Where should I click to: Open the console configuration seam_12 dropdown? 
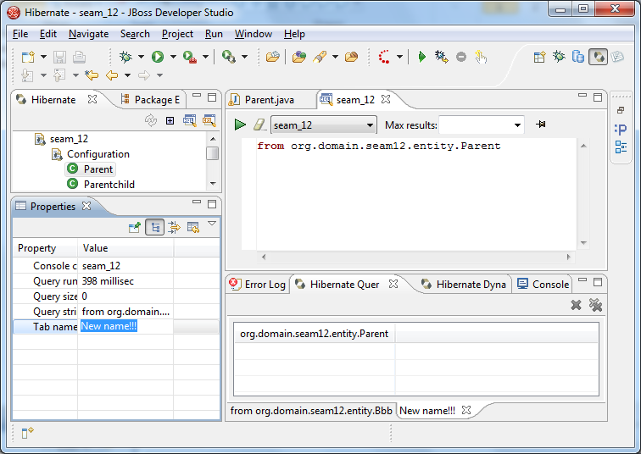(x=370, y=125)
